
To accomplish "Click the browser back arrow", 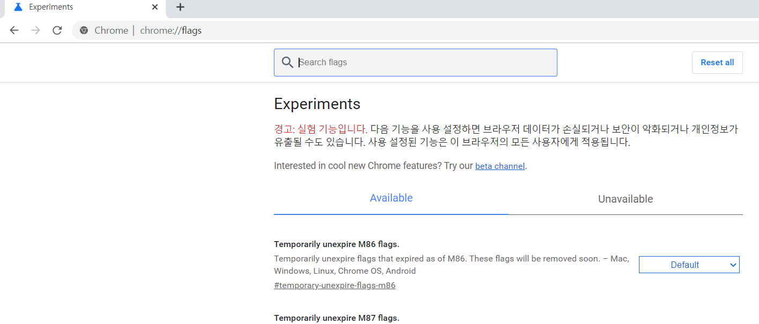I will point(14,30).
